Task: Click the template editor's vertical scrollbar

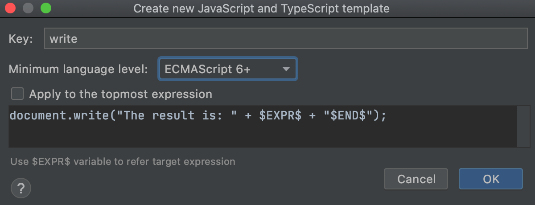Action: point(523,127)
